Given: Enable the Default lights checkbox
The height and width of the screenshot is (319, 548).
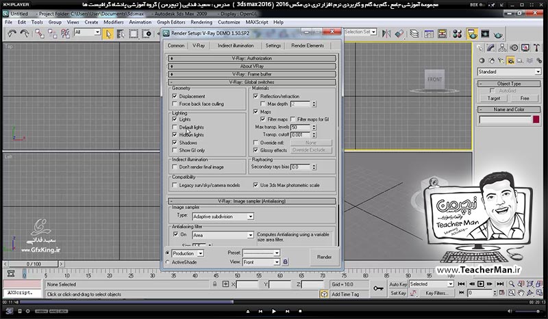Looking at the screenshot, I should pos(175,127).
